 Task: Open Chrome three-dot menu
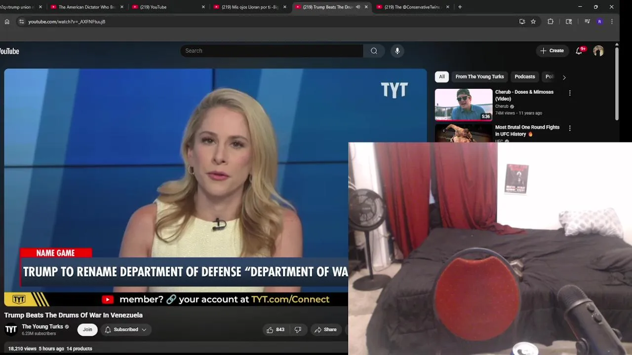coord(612,22)
